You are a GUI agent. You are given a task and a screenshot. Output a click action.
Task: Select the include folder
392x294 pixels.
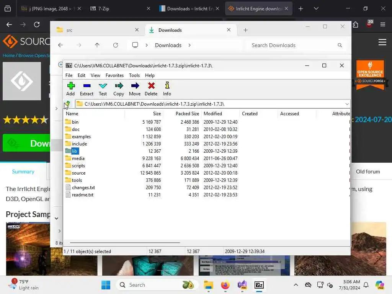coord(80,144)
